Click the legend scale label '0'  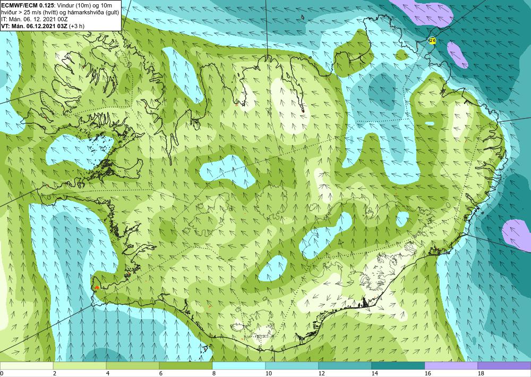point(2,374)
